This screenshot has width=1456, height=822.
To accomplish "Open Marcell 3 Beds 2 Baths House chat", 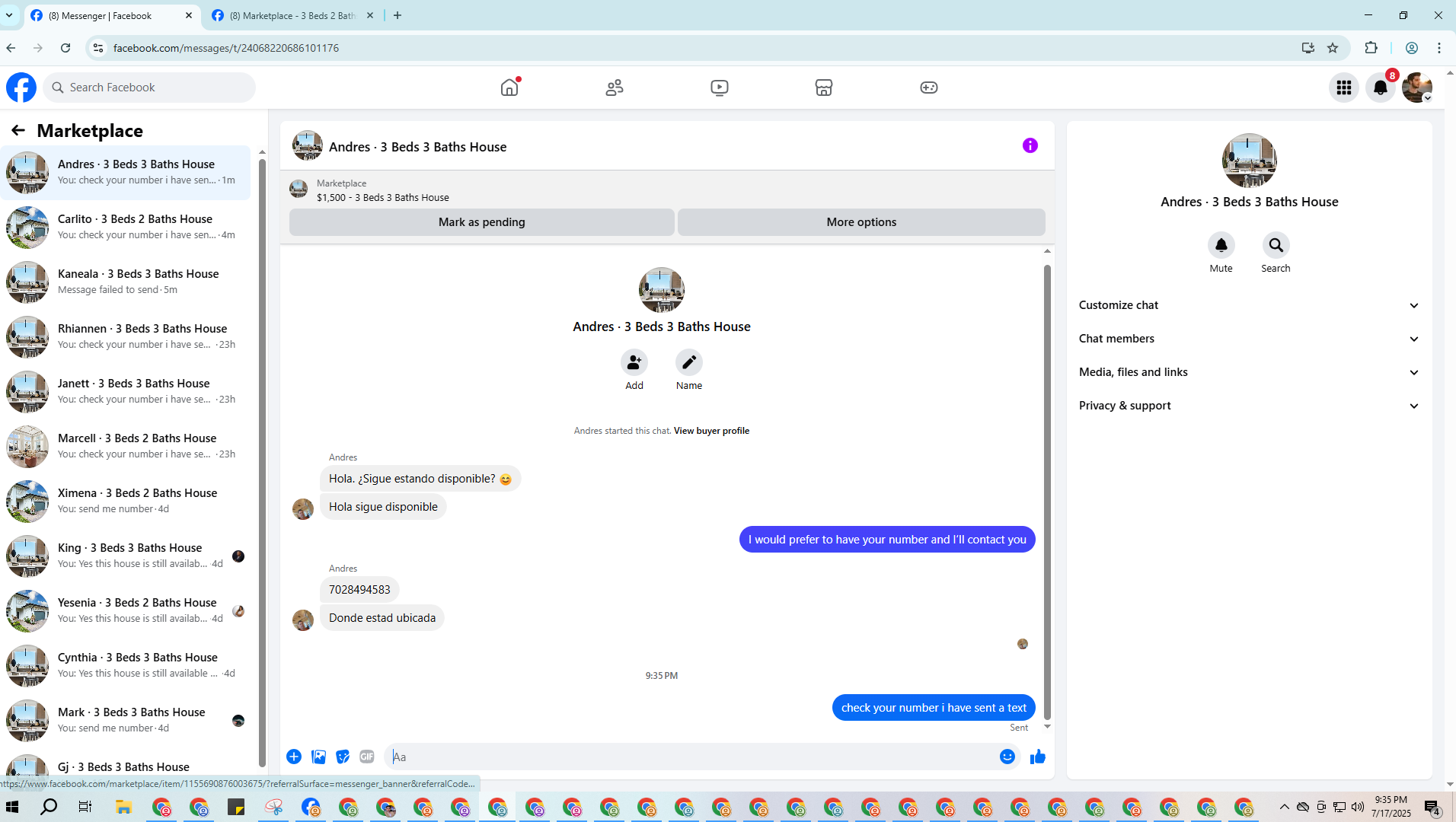I will [126, 447].
